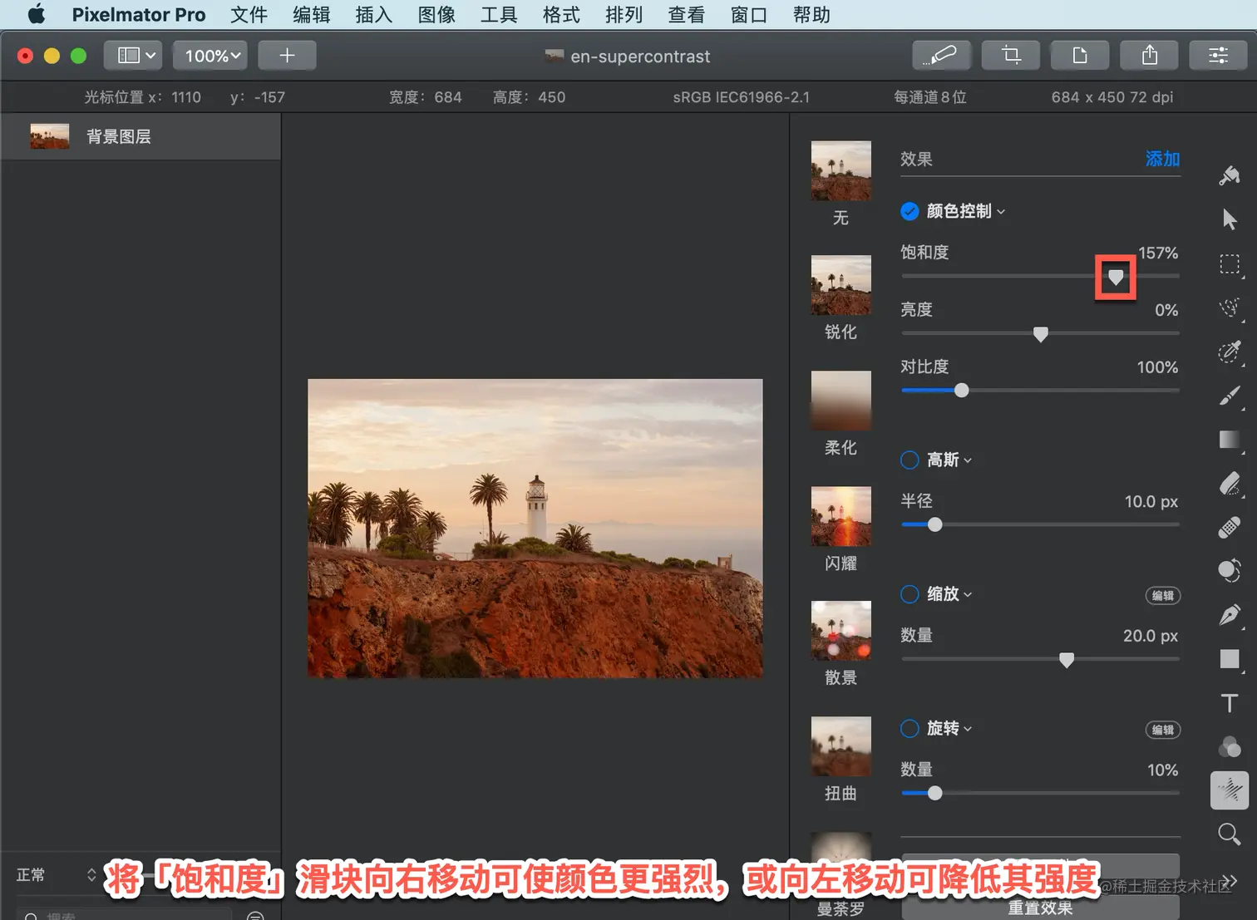The image size is (1257, 920).
Task: Open the Share menu button
Action: (1150, 56)
